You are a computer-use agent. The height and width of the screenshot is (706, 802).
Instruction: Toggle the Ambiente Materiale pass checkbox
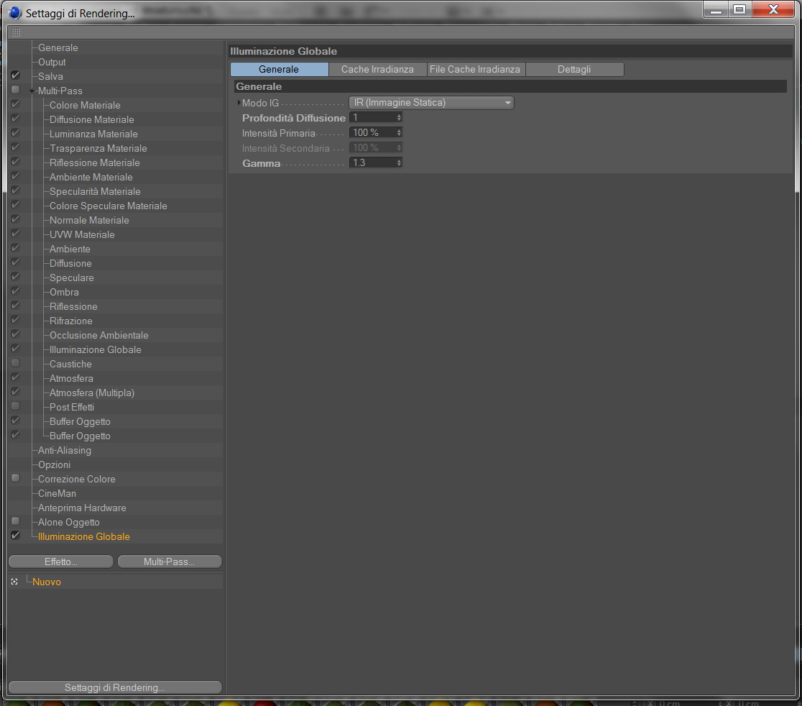pos(15,176)
